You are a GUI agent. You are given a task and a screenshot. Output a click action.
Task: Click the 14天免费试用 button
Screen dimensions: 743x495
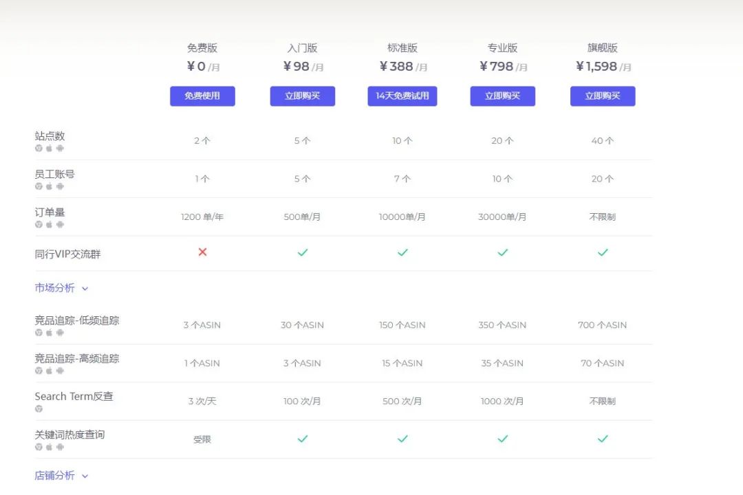(402, 96)
